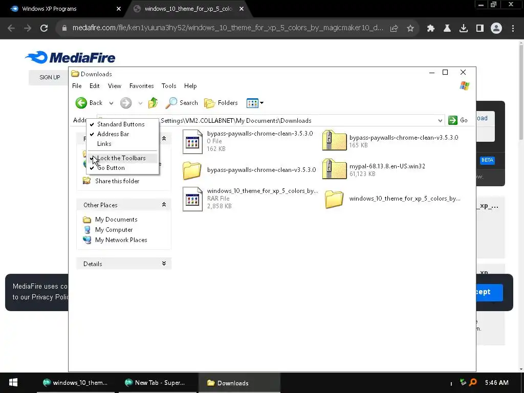The image size is (524, 393).
Task: Click the Explorer address path field
Action: [271, 121]
